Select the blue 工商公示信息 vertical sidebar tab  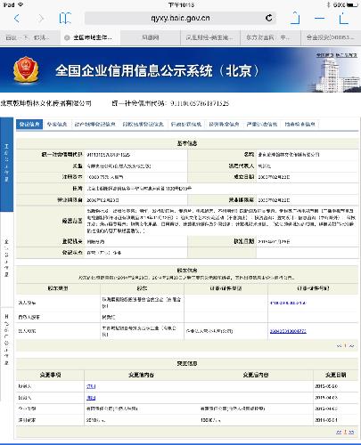(x=6, y=164)
